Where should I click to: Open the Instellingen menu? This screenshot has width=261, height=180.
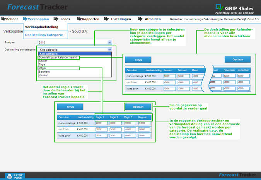coord(121,19)
